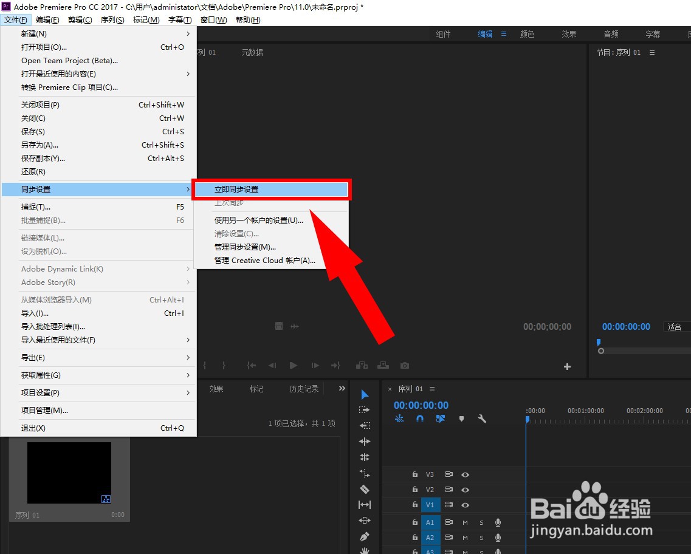Target the A2 track header

tap(430, 537)
